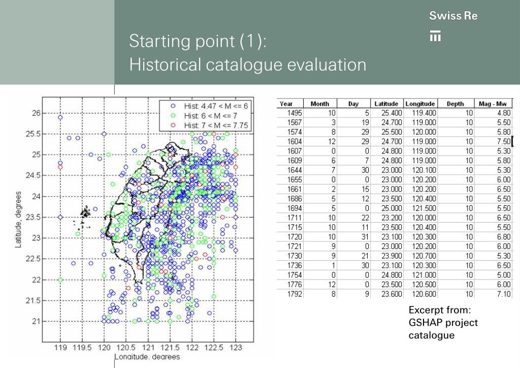The width and height of the screenshot is (520, 368).
Task: Click the 'Depth' column header
Action: 455,104
